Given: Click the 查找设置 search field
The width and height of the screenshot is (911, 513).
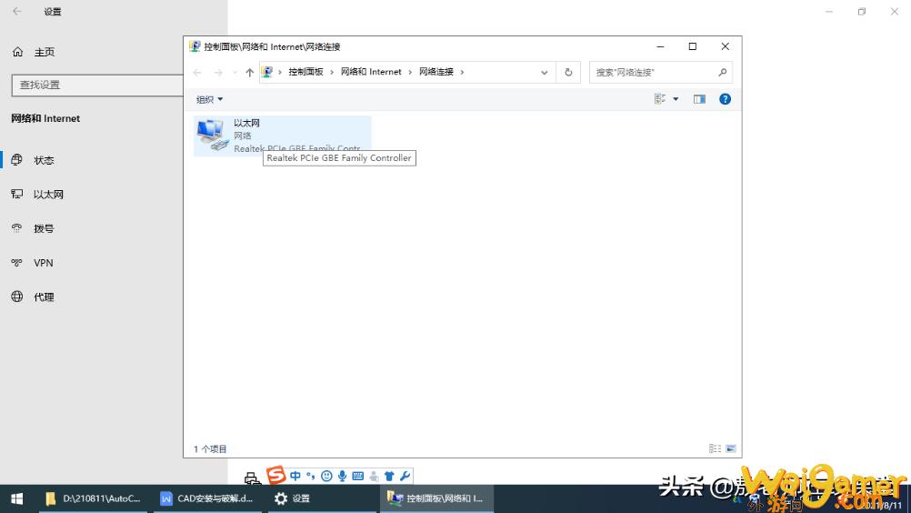Looking at the screenshot, I should [97, 85].
